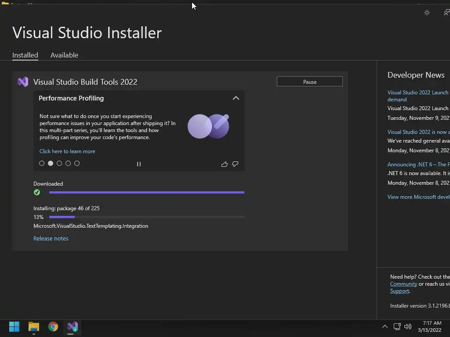Screen dimensions: 450x337
Task: Click the Developer News heading
Action: [416, 75]
